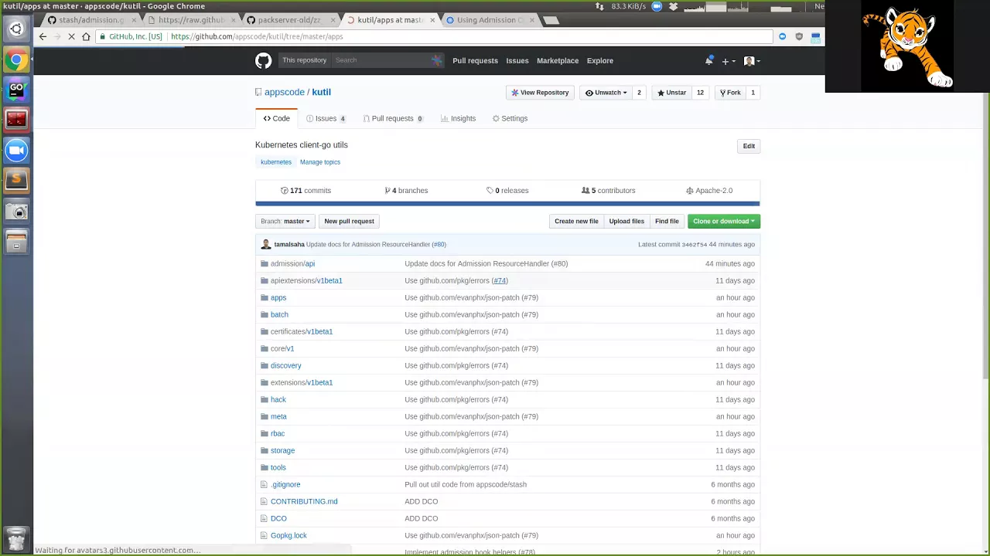Click the View Repository button
Screen dimensions: 990x556
540,93
